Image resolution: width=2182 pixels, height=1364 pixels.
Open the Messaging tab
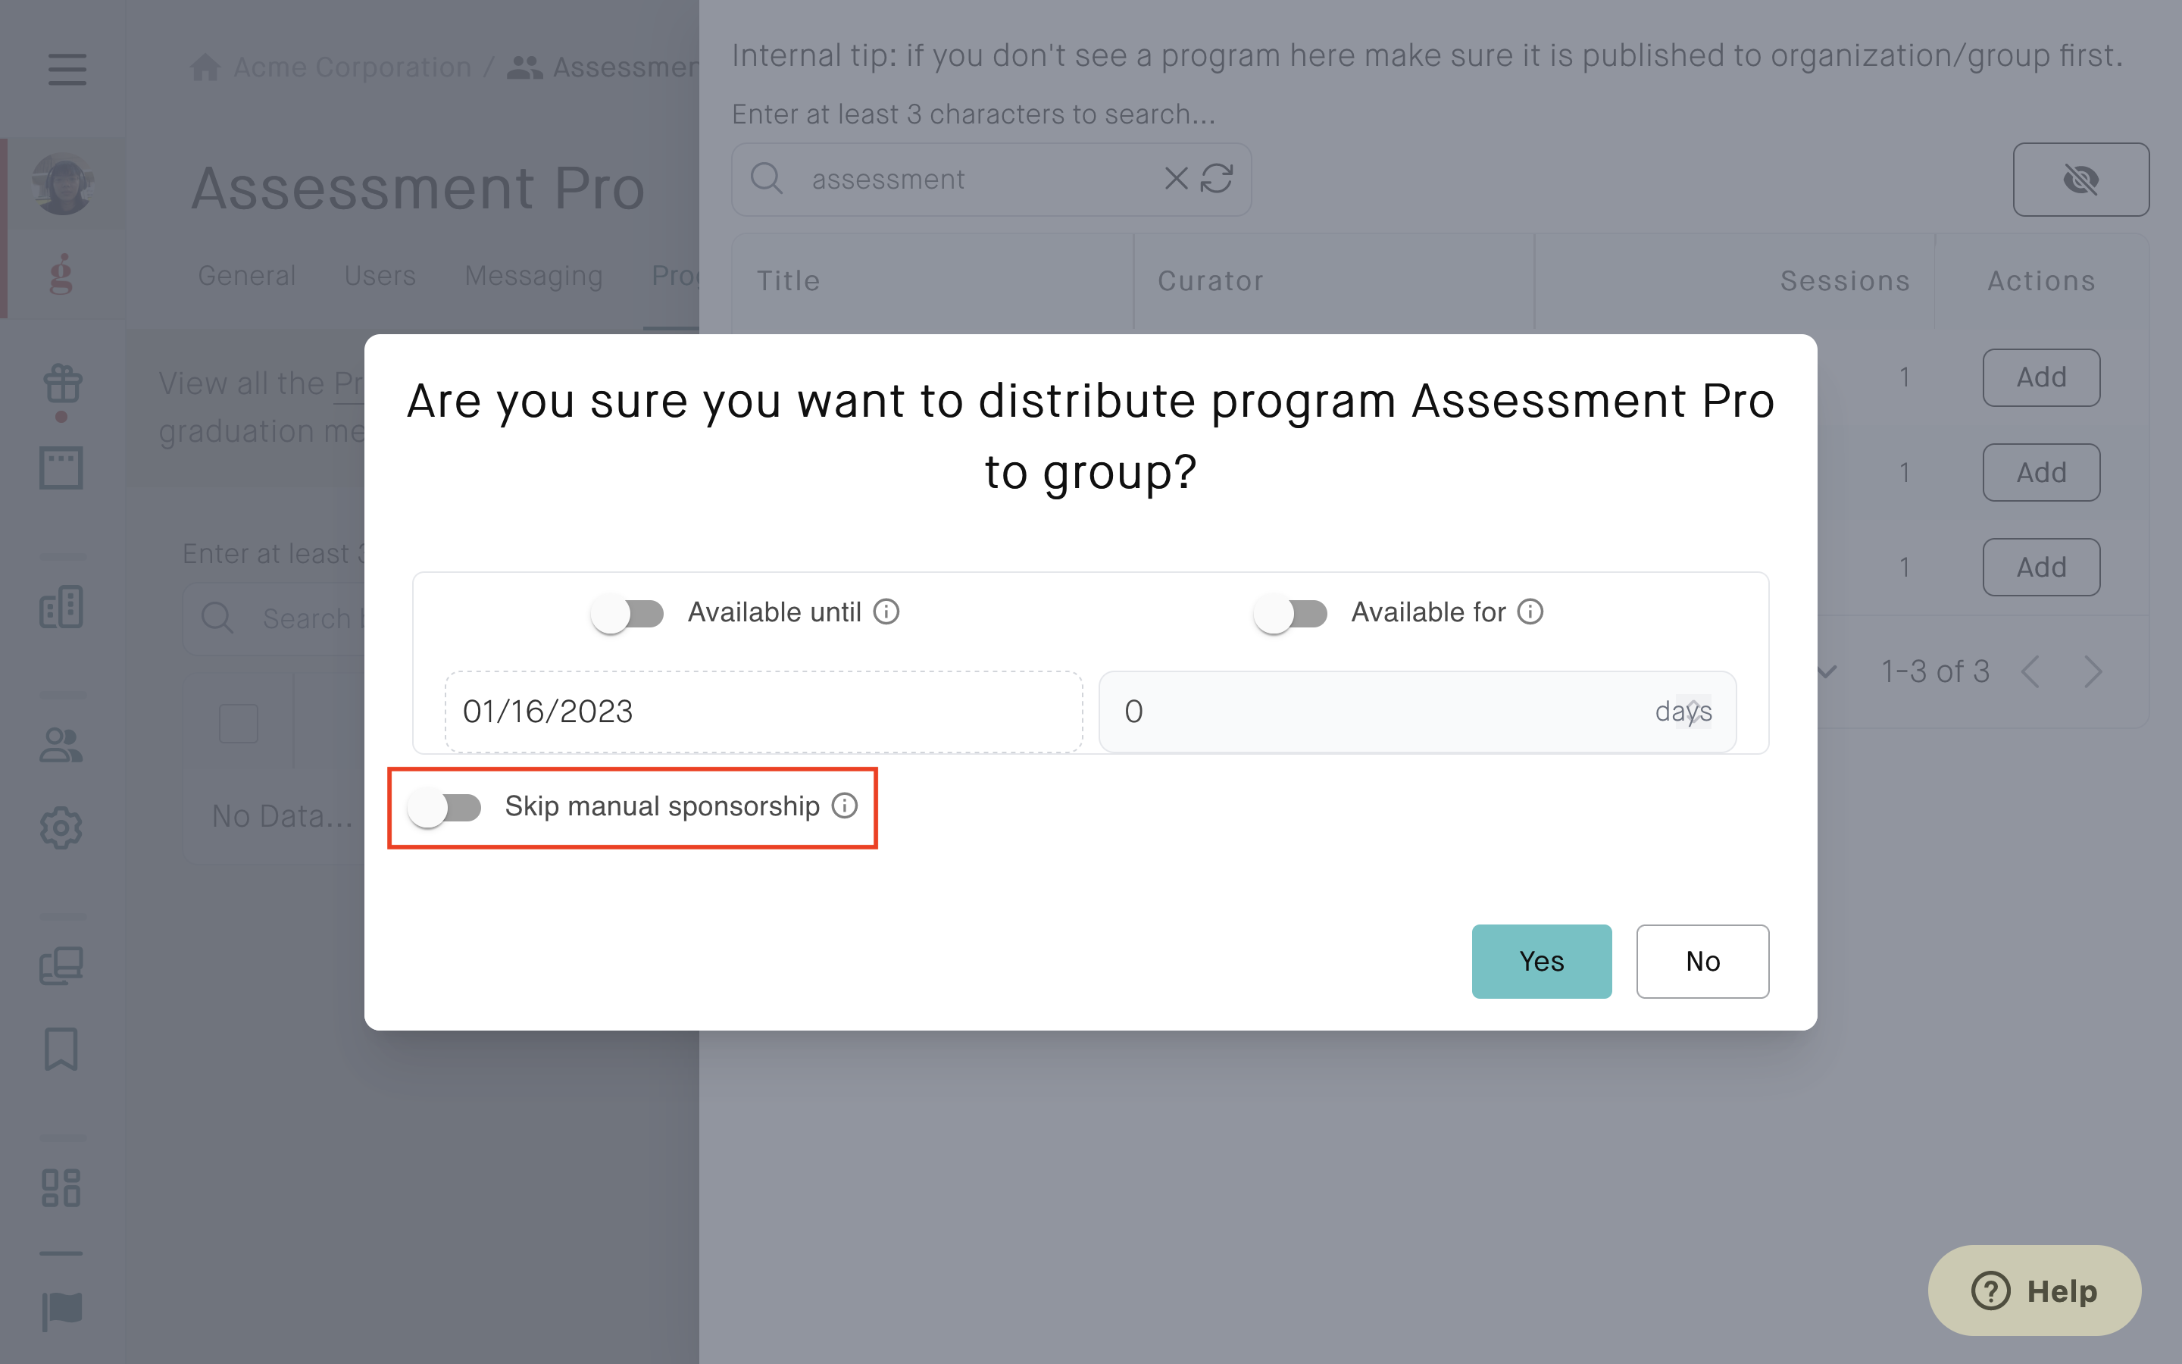pos(534,276)
